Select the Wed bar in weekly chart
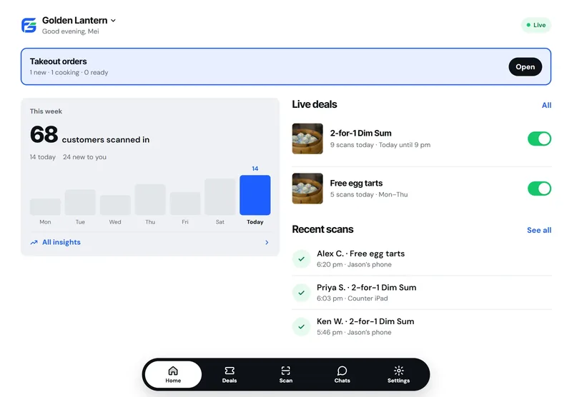 [x=115, y=205]
